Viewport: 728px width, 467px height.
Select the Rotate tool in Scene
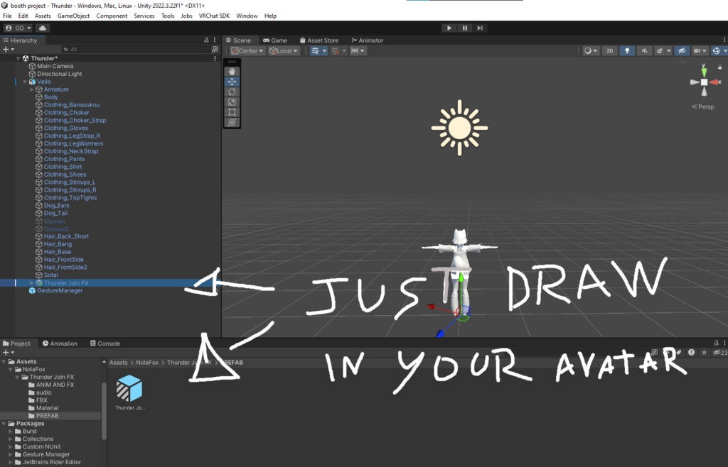(232, 92)
